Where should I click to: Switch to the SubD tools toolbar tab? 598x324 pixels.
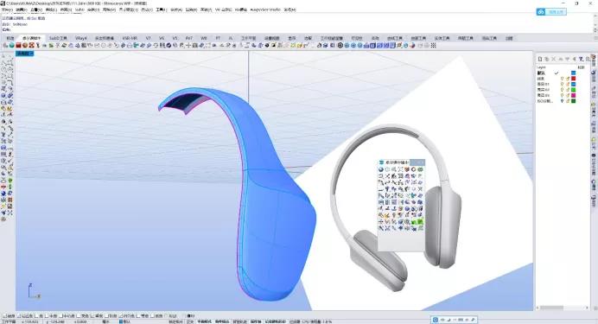point(58,38)
